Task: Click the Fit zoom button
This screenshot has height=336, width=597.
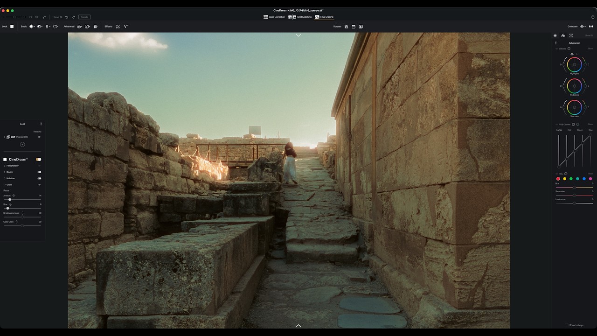Action: [x=31, y=17]
